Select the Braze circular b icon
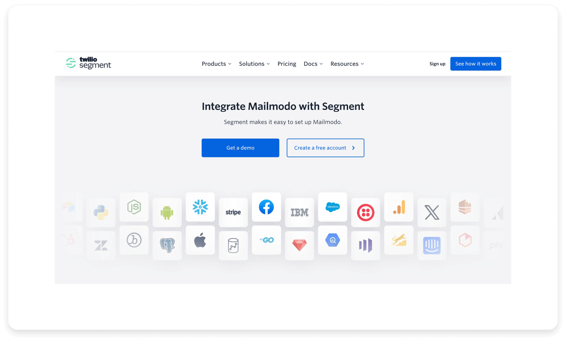The height and width of the screenshot is (341, 566). click(134, 240)
